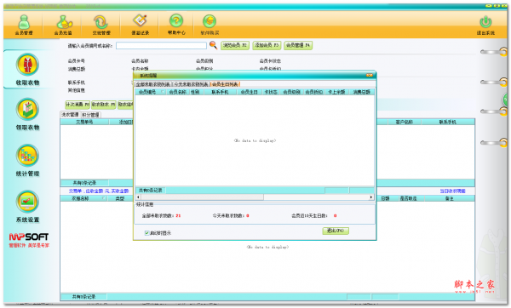Image resolution: width=511 pixels, height=308 pixels.
Task: Sort by the 会员折扣 column header
Action: 313,92
